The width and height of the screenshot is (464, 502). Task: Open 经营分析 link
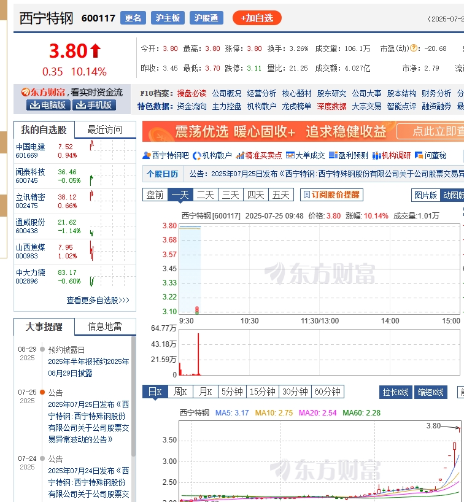click(261, 93)
